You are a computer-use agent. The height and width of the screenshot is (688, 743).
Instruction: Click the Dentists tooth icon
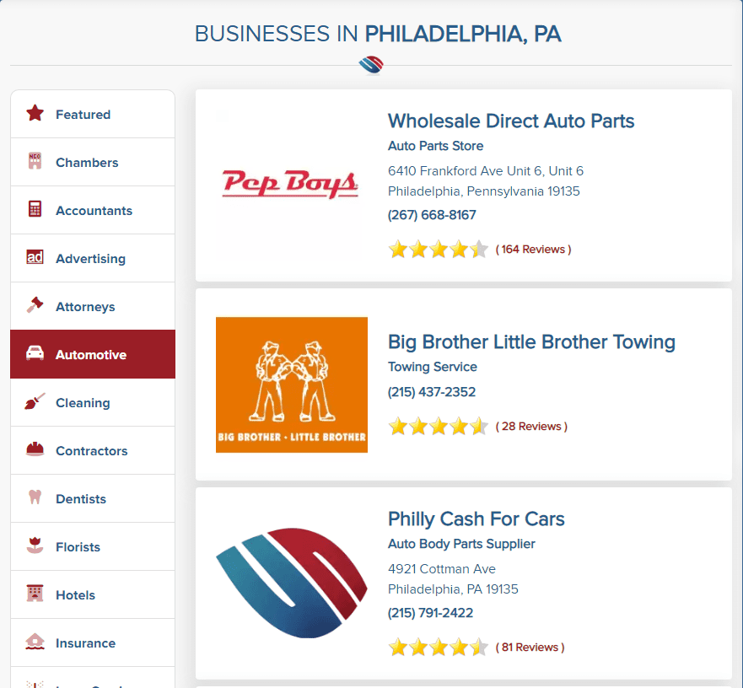pos(35,497)
